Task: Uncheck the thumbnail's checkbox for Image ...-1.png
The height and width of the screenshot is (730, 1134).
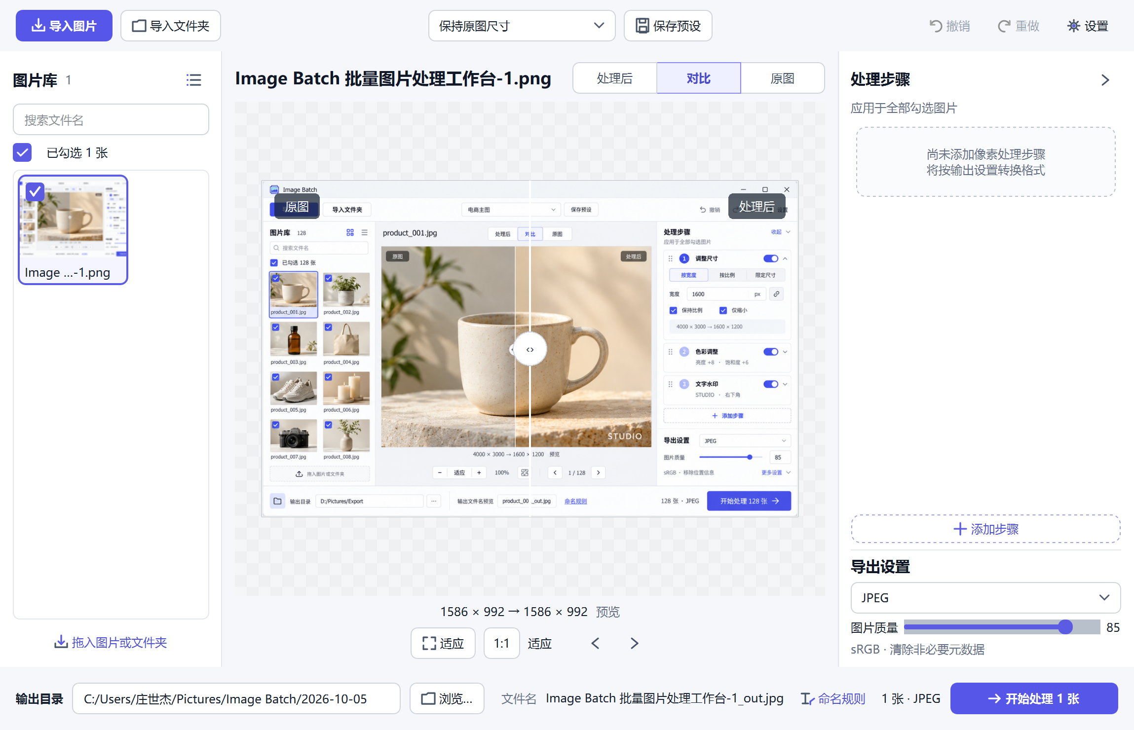Action: [35, 191]
